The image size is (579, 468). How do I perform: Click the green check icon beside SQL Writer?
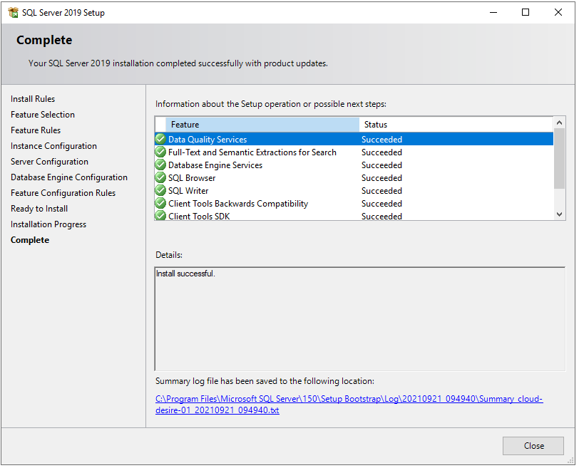point(160,191)
